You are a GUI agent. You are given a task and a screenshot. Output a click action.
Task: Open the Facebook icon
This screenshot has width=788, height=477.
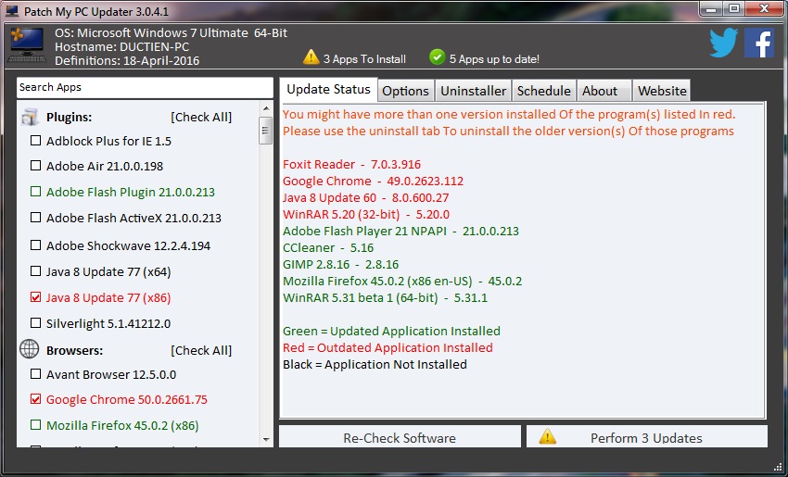click(759, 43)
